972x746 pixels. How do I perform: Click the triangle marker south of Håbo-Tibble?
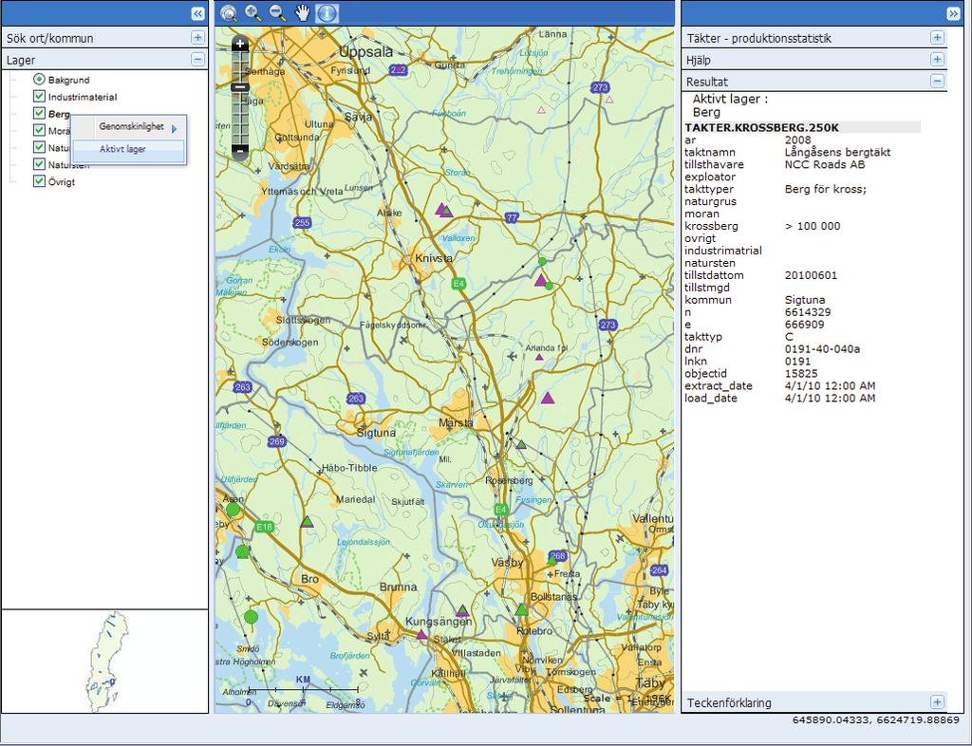tap(307, 522)
